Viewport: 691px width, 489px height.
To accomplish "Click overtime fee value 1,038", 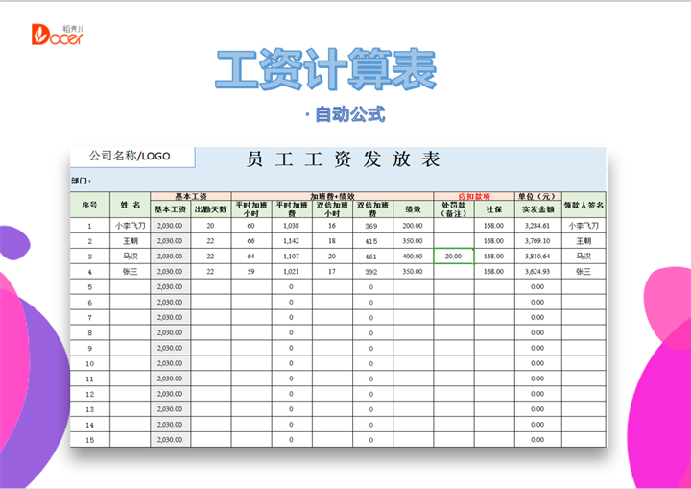I will 292,226.
